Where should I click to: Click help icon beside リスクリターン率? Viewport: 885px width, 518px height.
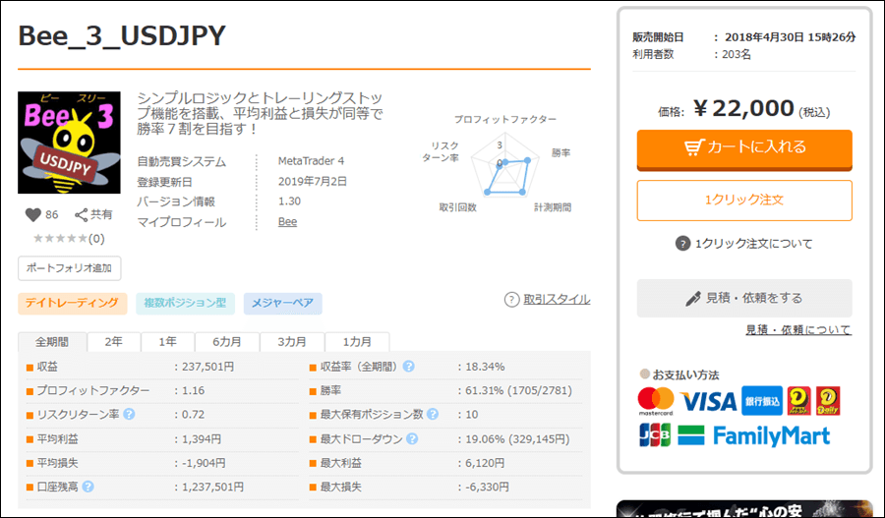coord(129,414)
